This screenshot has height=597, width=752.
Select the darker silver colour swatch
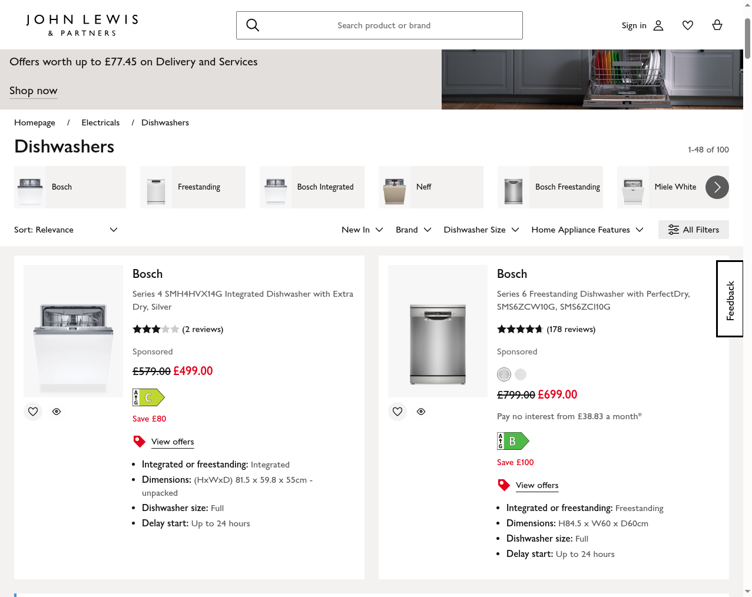(504, 374)
